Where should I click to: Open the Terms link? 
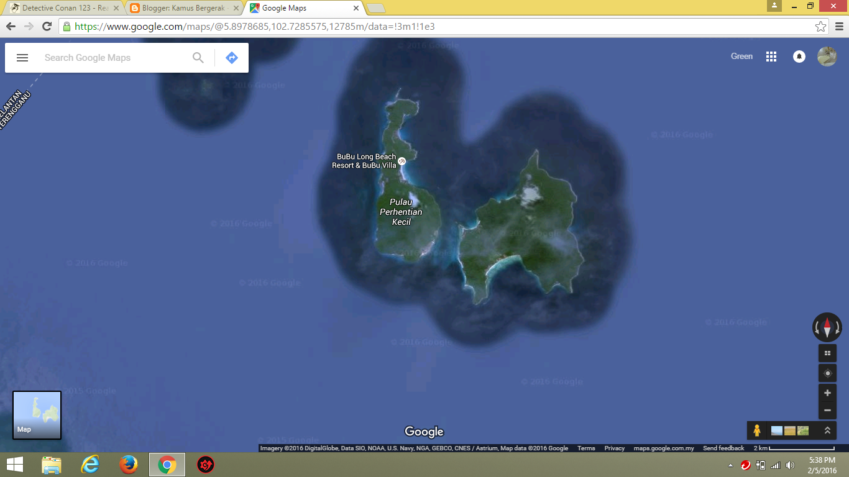click(586, 448)
